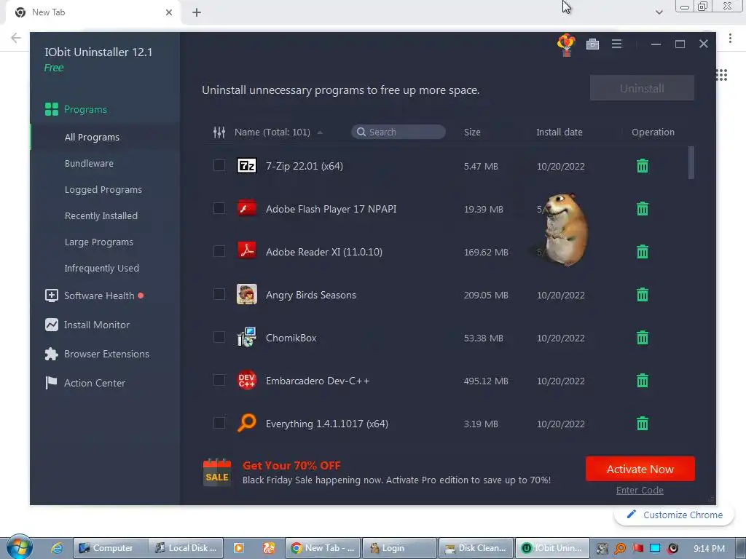
Task: Click Activate Now button
Action: click(x=640, y=469)
